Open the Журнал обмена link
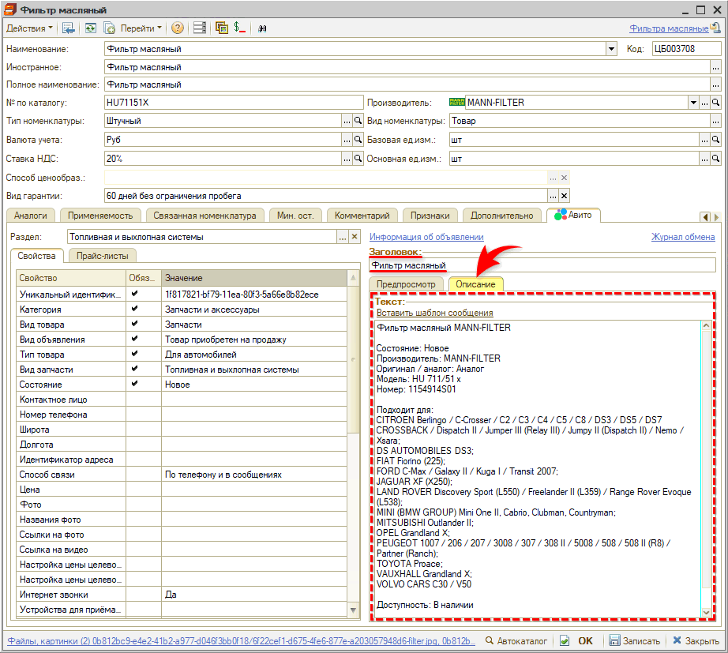The image size is (728, 653). (x=682, y=237)
